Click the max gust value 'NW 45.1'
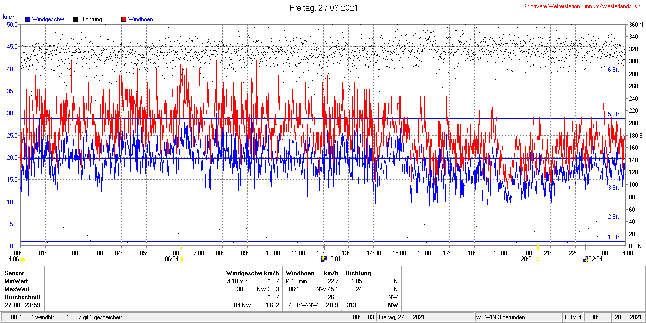 click(328, 289)
